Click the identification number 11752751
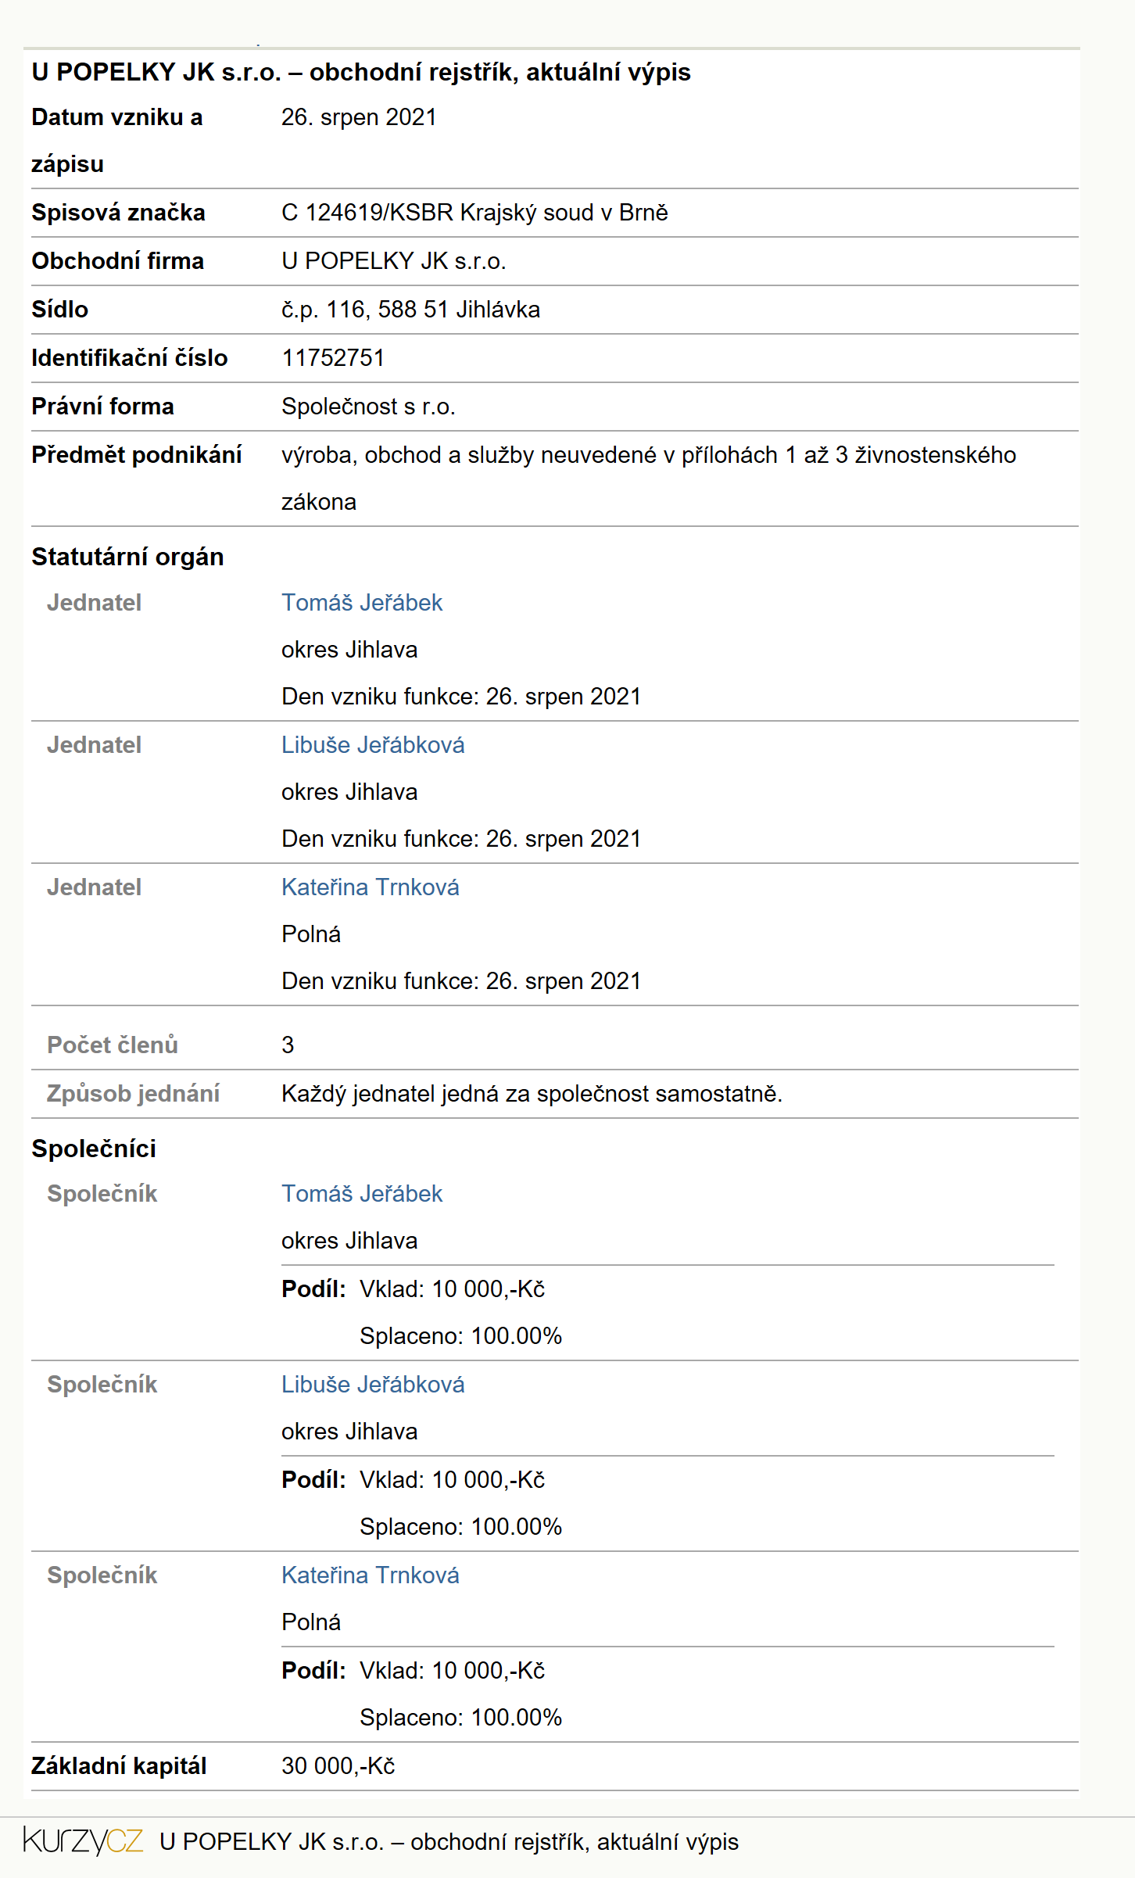This screenshot has height=1878, width=1135. click(x=333, y=358)
